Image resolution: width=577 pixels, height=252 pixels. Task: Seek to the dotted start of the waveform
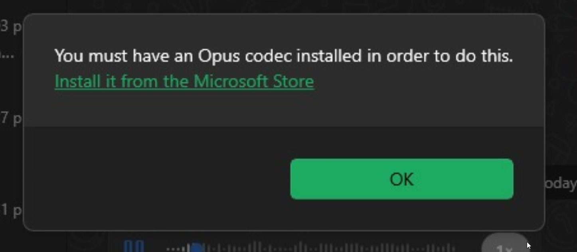pyautogui.click(x=172, y=249)
